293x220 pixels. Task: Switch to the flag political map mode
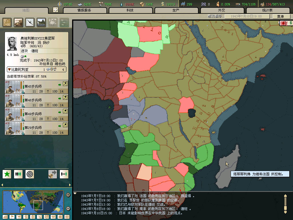click(x=12, y=217)
